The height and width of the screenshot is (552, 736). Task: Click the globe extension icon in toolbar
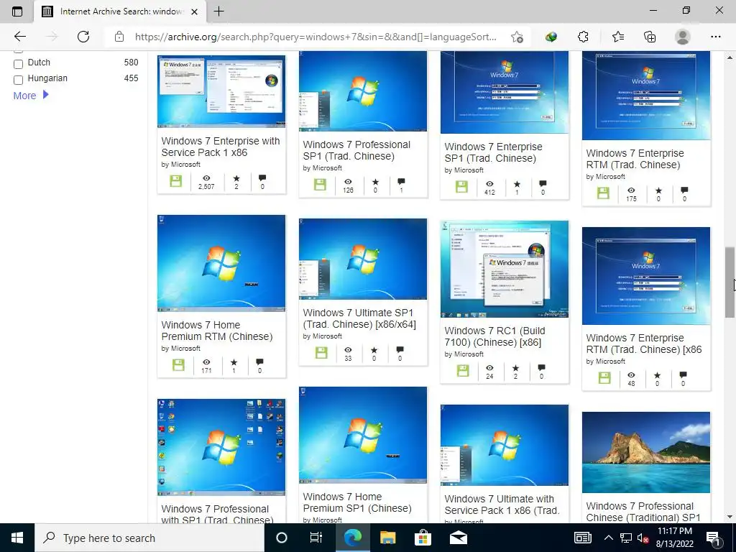point(551,37)
